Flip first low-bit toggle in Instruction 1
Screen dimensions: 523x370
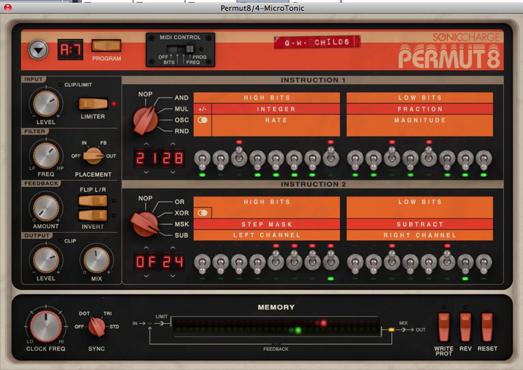coord(355,159)
